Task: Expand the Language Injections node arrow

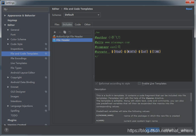Action: tap(8, 106)
